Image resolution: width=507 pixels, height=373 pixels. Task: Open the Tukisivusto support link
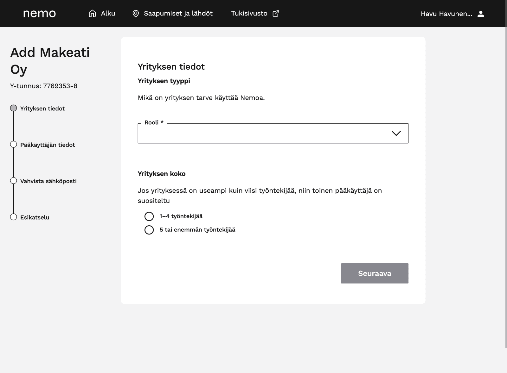coord(249,14)
